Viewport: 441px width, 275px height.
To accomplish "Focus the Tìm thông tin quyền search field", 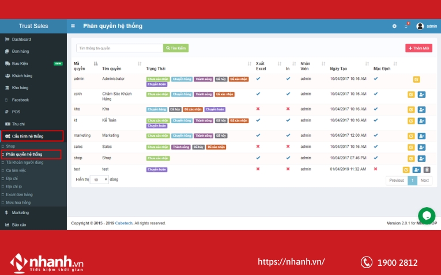I will point(119,48).
